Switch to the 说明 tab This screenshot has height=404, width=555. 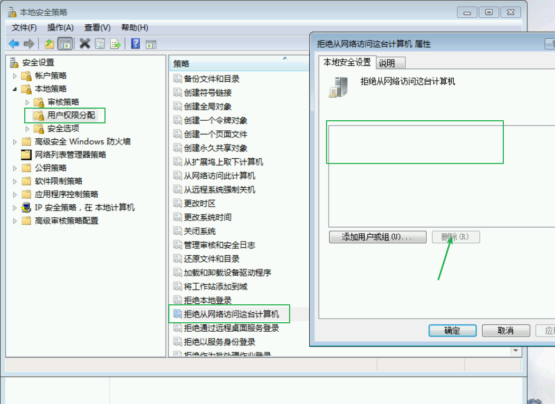point(390,63)
